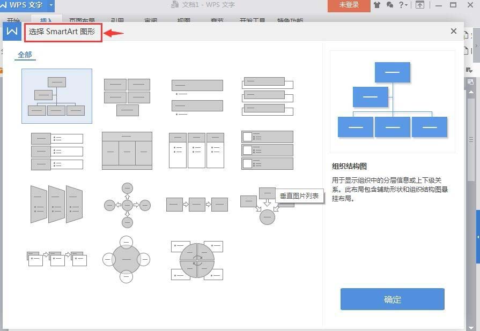480x331 pixels.
Task: Switch to the 引用 ribbon tab
Action: 117,20
